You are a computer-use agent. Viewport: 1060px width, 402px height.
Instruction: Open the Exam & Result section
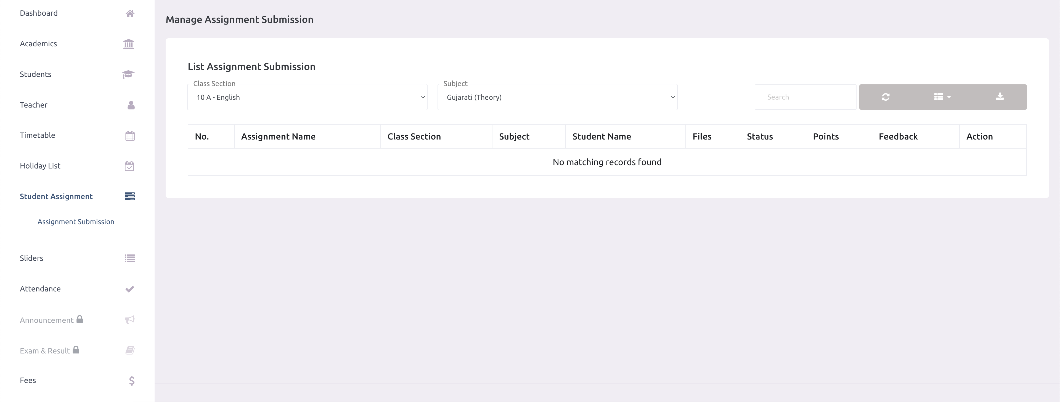[x=45, y=351]
